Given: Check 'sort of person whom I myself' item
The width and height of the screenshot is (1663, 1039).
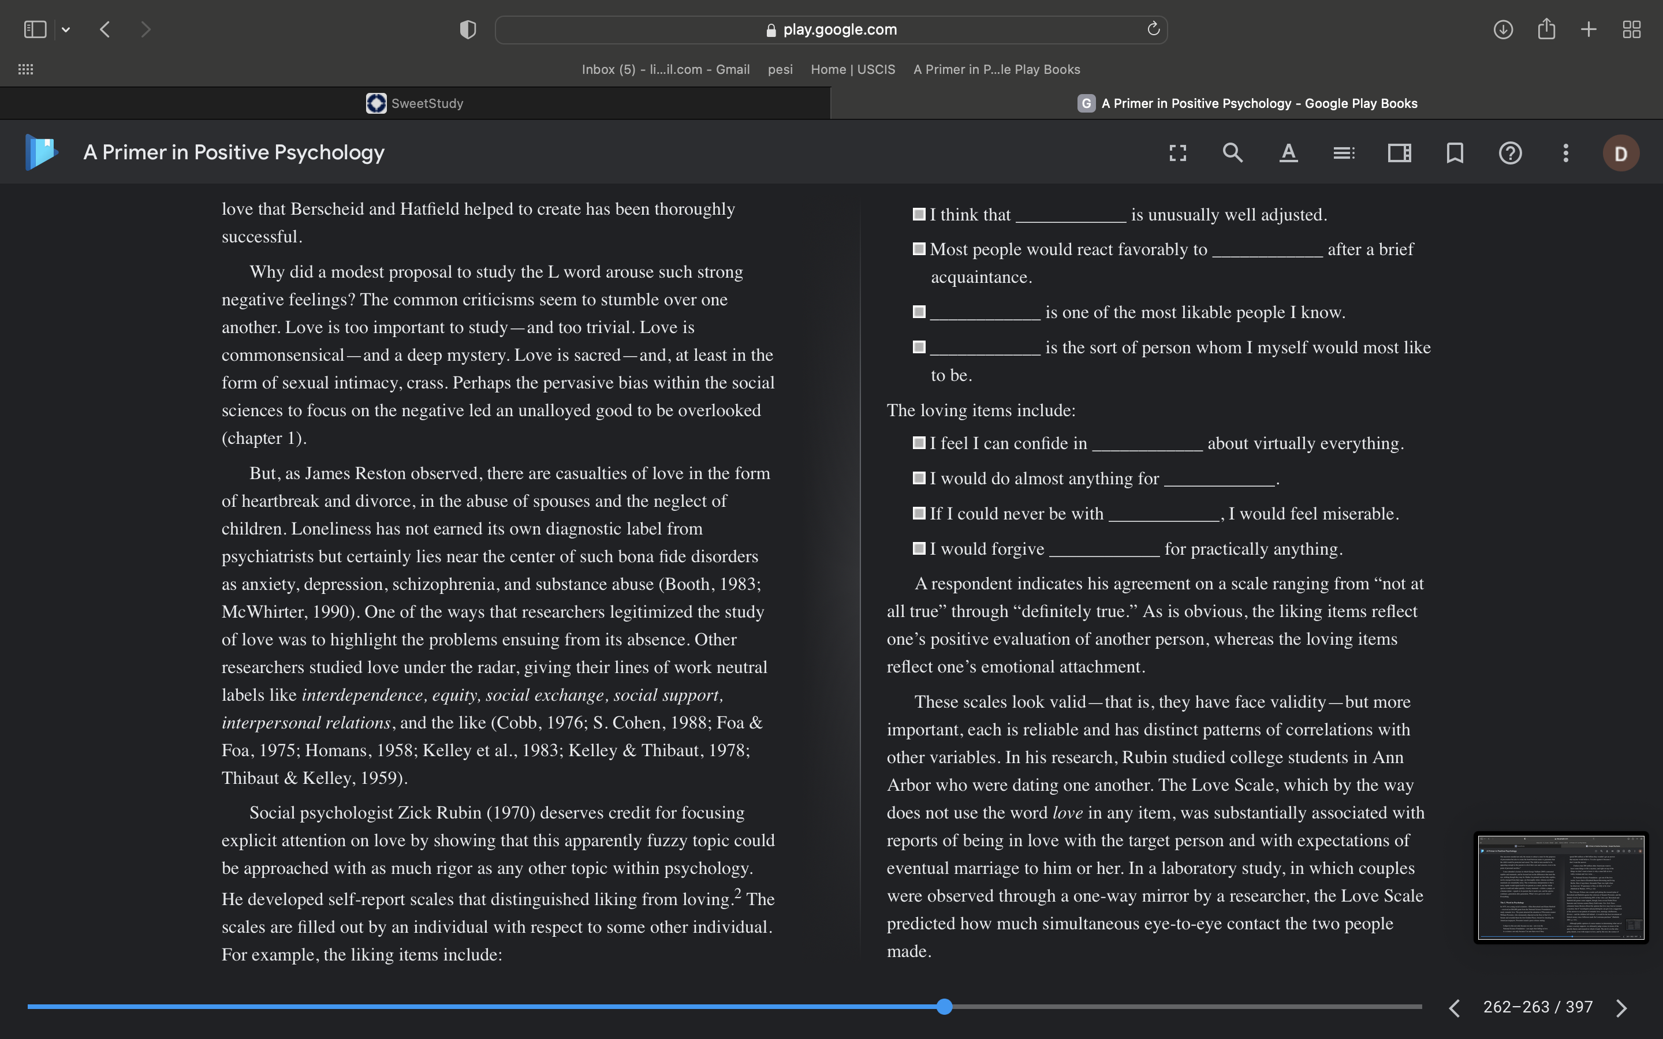Looking at the screenshot, I should pyautogui.click(x=919, y=347).
